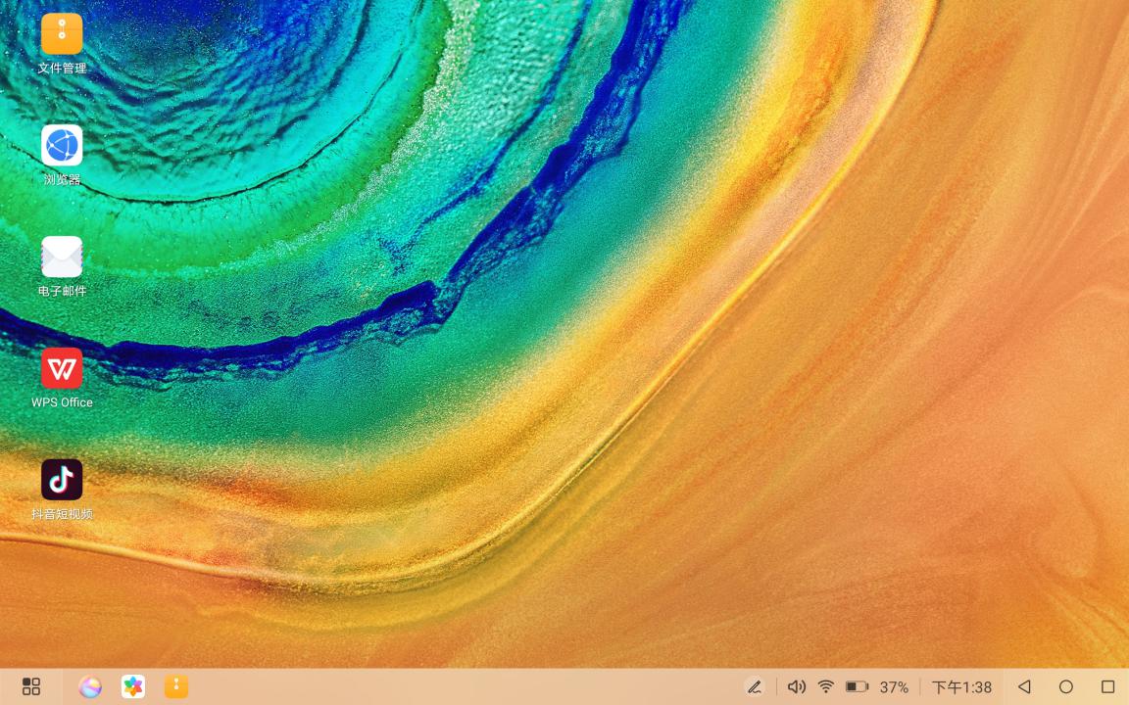The image size is (1129, 705).
Task: Mute the system volume via the speaker icon
Action: click(796, 686)
